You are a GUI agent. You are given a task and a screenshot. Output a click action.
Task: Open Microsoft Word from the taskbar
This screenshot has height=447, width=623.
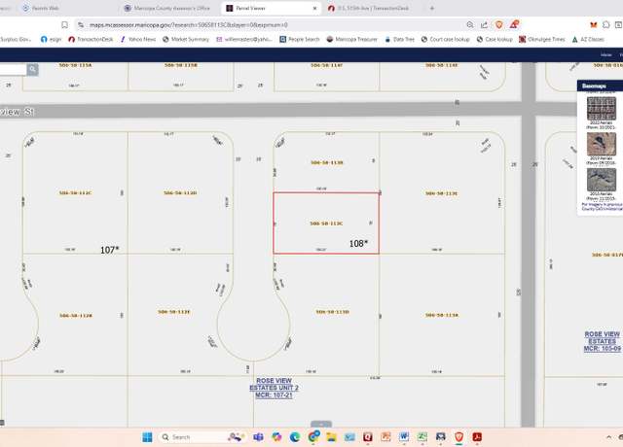[x=404, y=437]
